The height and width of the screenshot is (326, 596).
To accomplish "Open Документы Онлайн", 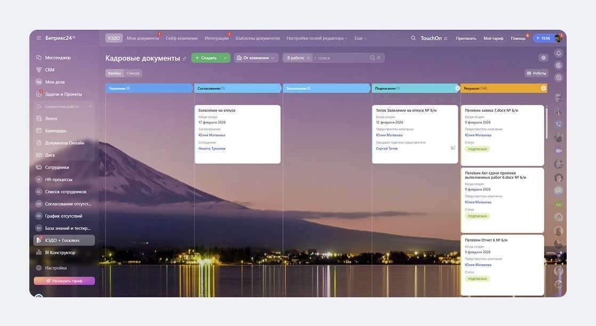I will coord(65,143).
